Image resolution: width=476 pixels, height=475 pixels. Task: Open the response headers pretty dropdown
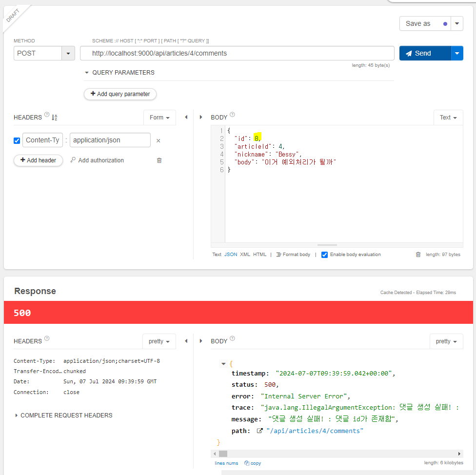tap(159, 341)
